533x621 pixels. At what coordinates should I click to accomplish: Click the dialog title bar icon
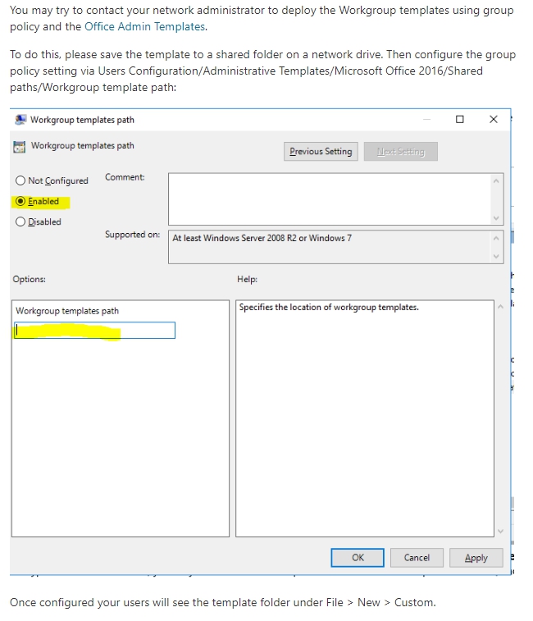[20, 120]
